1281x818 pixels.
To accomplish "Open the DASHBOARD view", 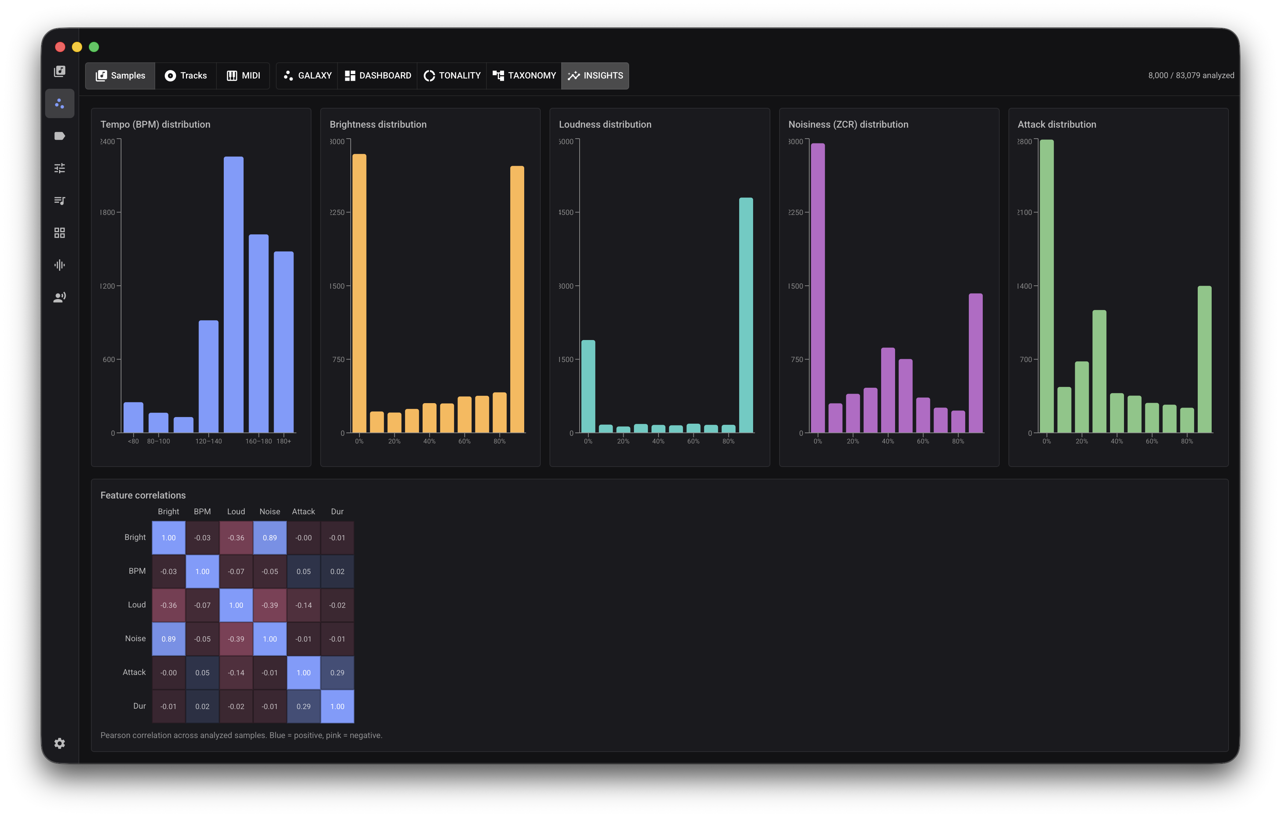I will point(378,76).
